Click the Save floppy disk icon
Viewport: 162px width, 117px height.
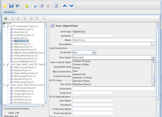11,6
